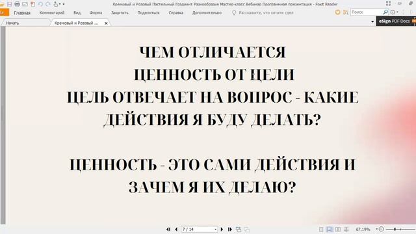The width and height of the screenshot is (416, 234).
Task: Save the document with the floppy disk icon
Action: coord(9,4)
